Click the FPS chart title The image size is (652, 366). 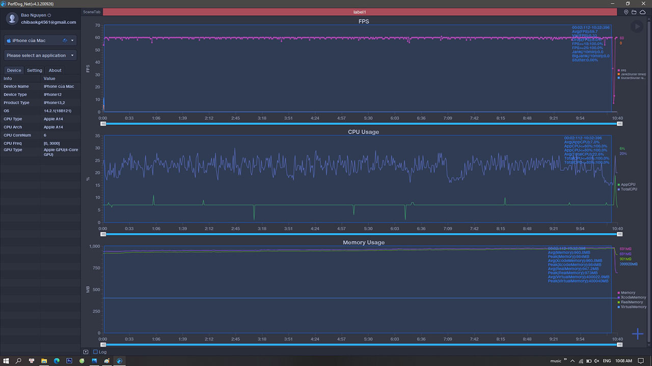(x=364, y=21)
